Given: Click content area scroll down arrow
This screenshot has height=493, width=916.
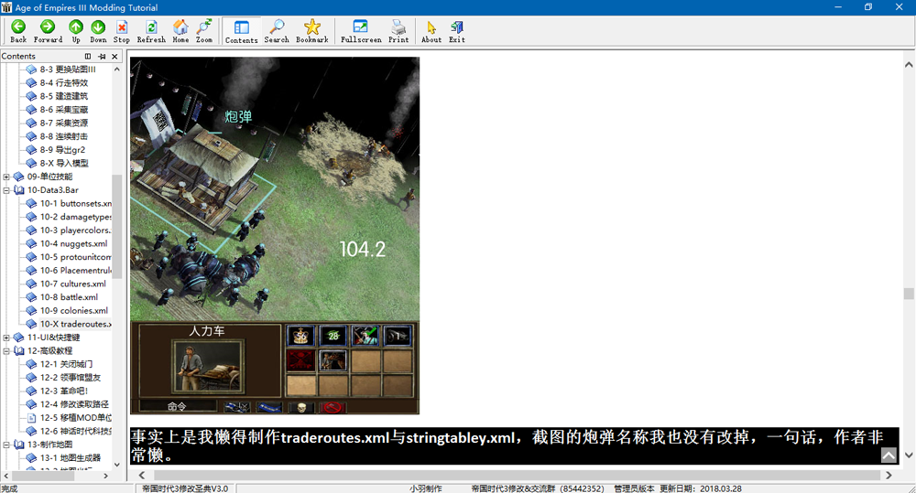Looking at the screenshot, I should [909, 455].
